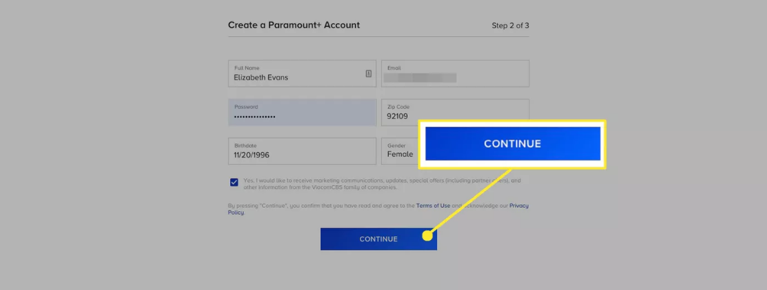The image size is (767, 290).
Task: Open the Privacy Policy link
Action: [x=378, y=209]
